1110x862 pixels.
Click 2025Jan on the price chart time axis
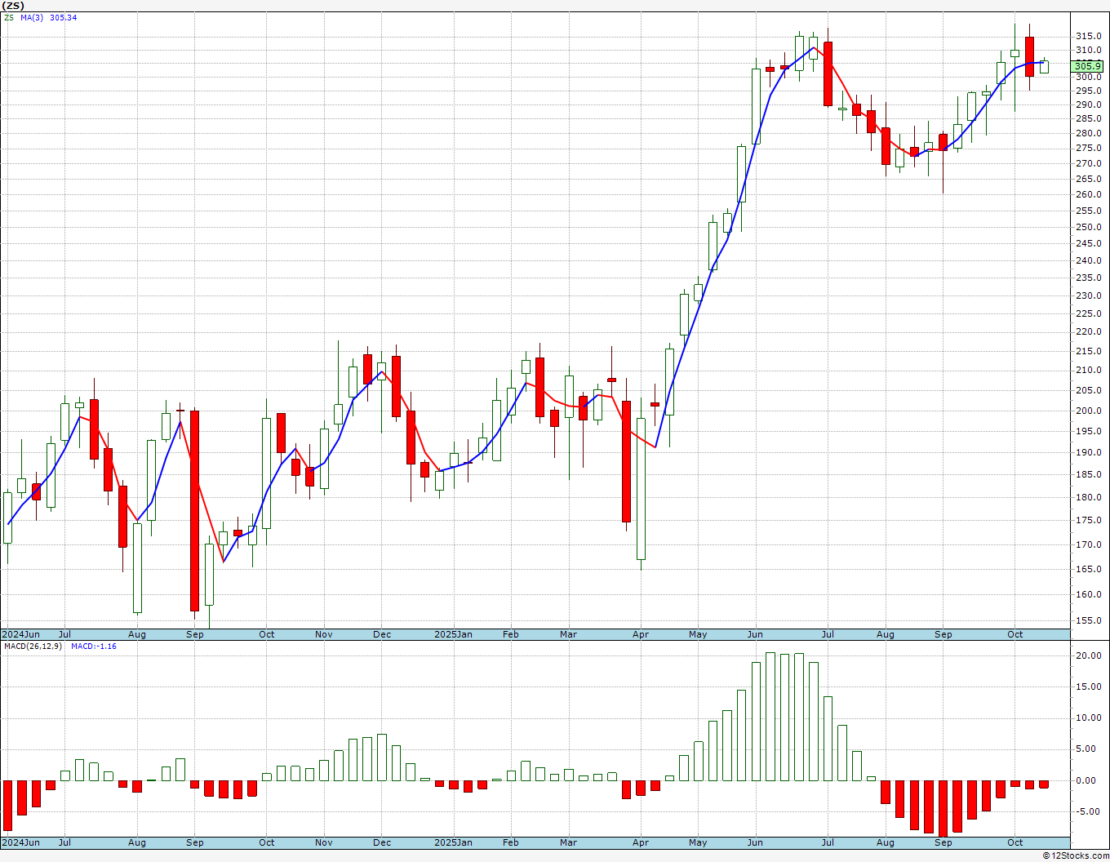click(x=453, y=634)
